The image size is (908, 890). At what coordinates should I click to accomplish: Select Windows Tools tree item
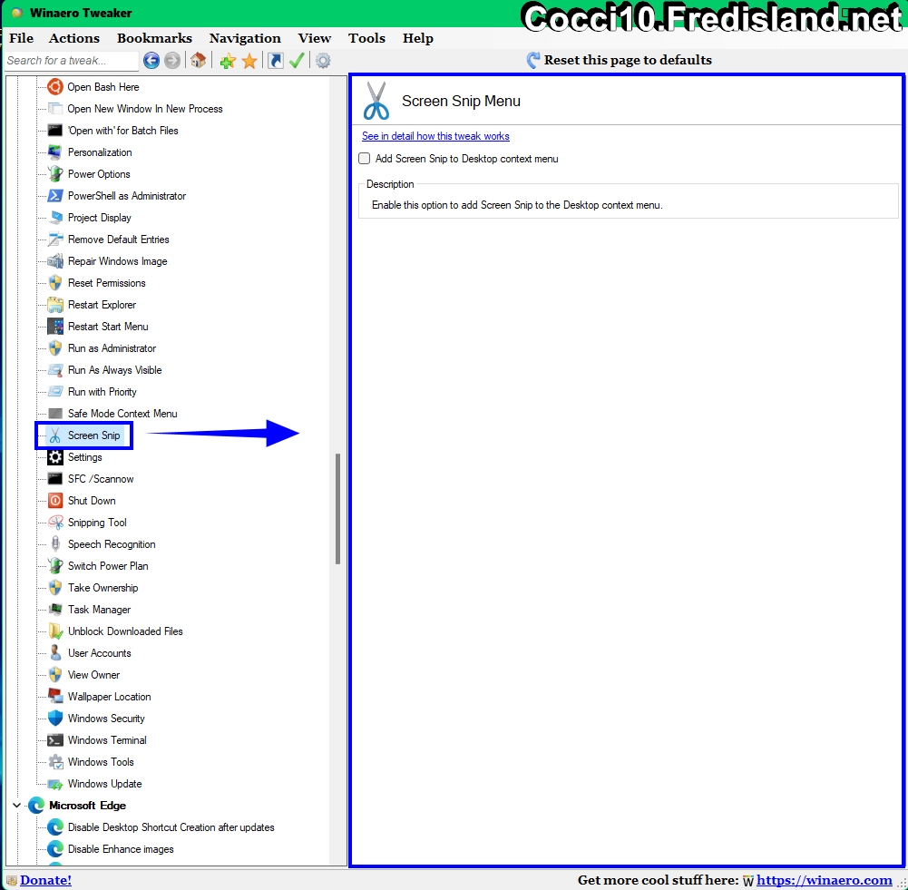pyautogui.click(x=101, y=762)
